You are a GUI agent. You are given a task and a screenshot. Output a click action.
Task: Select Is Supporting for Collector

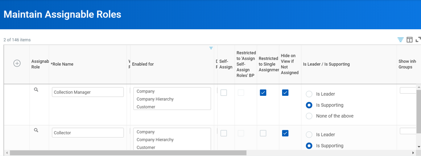309,146
